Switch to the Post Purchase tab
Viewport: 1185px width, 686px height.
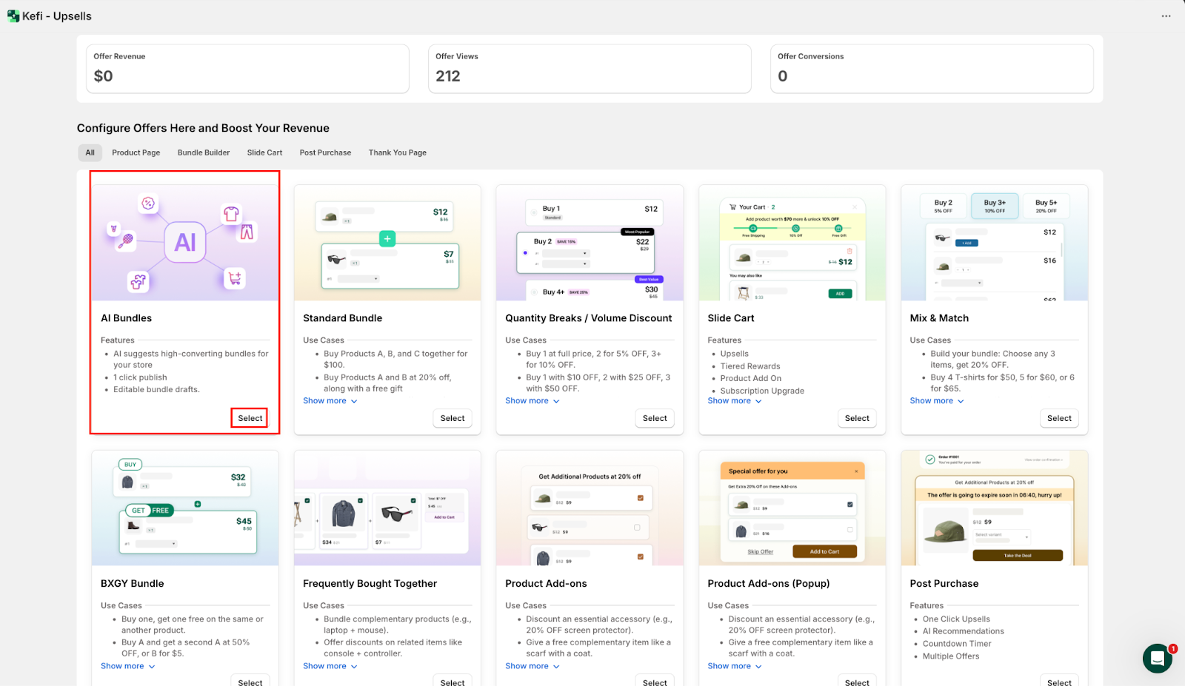(x=325, y=153)
